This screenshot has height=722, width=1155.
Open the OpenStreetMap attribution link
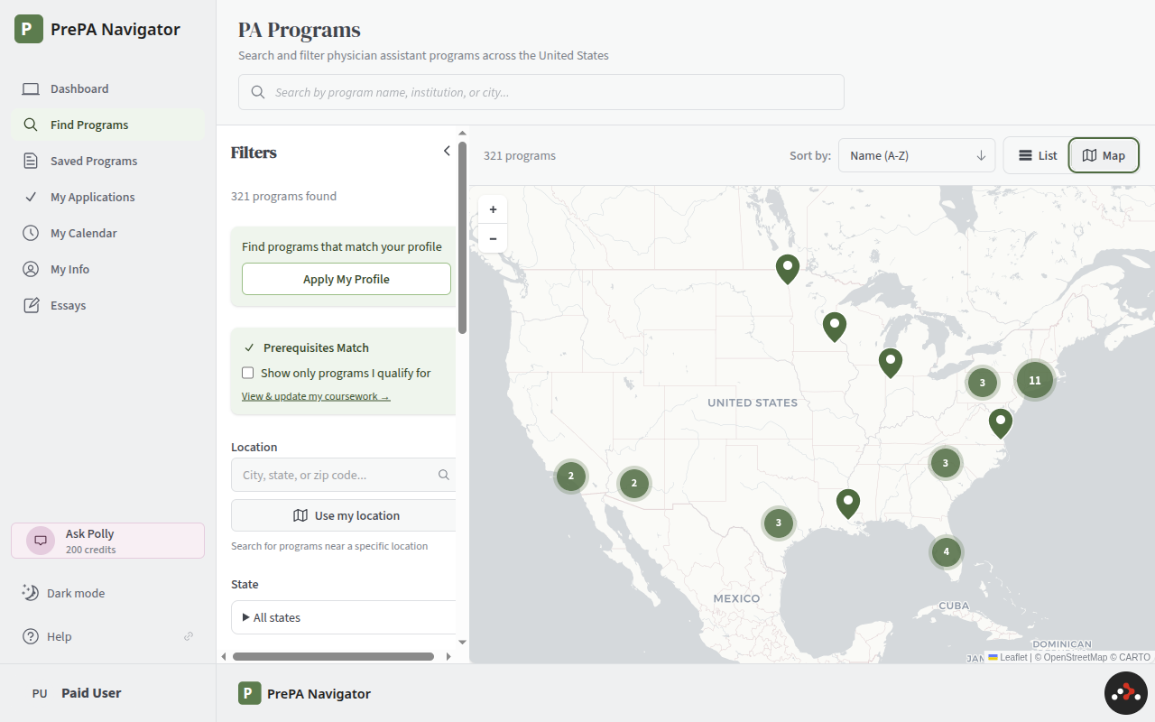pos(1076,657)
